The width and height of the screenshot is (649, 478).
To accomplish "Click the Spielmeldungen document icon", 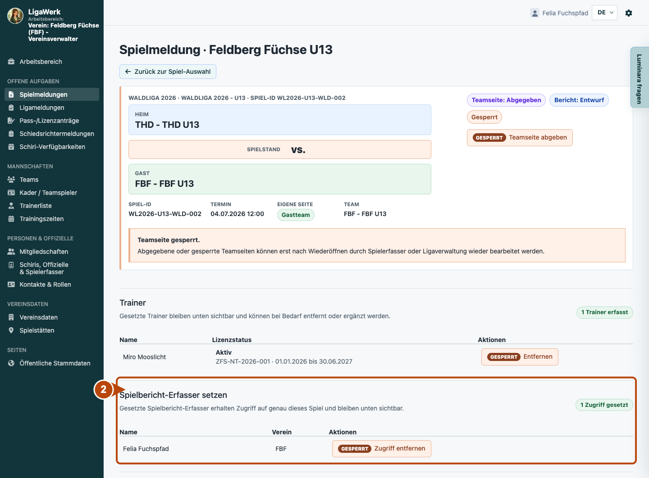I will 11,95.
